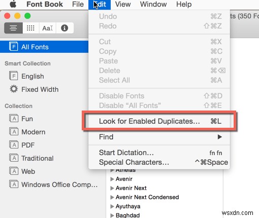Click the All Fonts library icon
This screenshot has height=218, width=259.
(13, 46)
